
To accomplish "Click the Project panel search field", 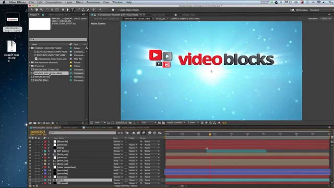I will point(58,39).
